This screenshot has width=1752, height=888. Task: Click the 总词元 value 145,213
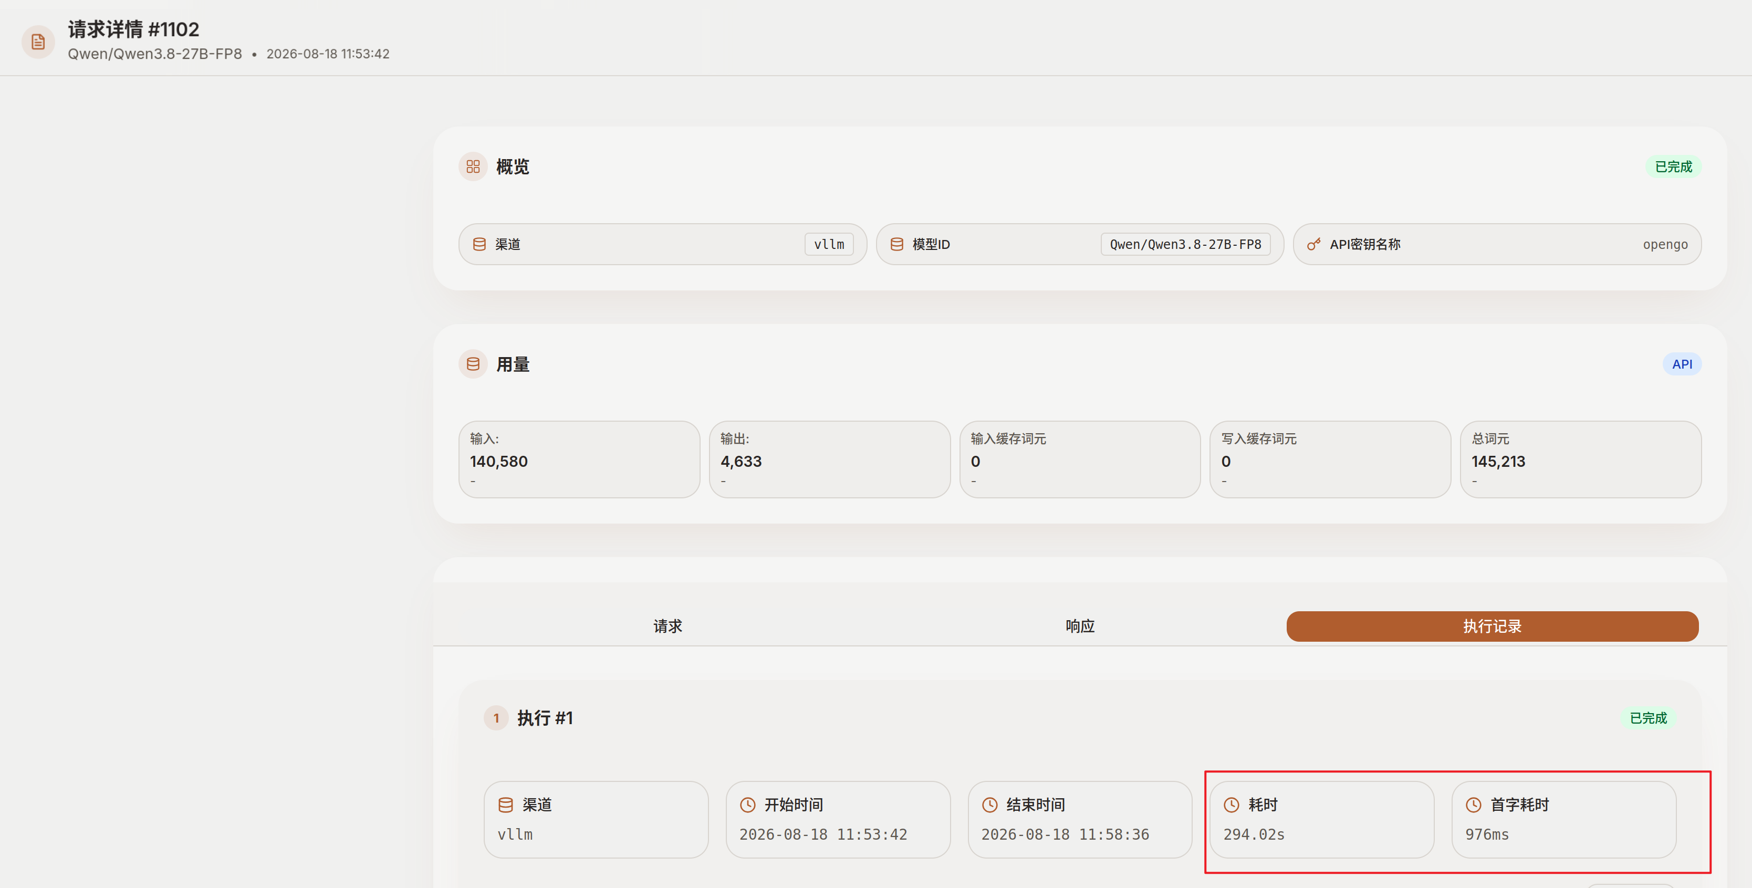pyautogui.click(x=1498, y=462)
